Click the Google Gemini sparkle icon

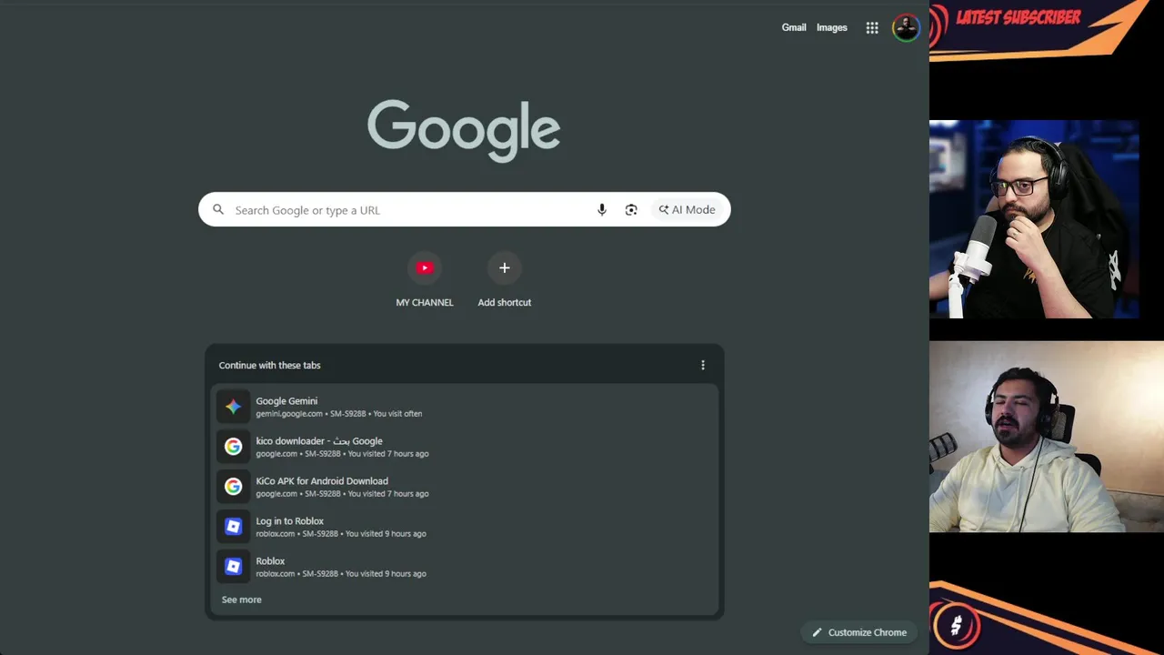(234, 407)
